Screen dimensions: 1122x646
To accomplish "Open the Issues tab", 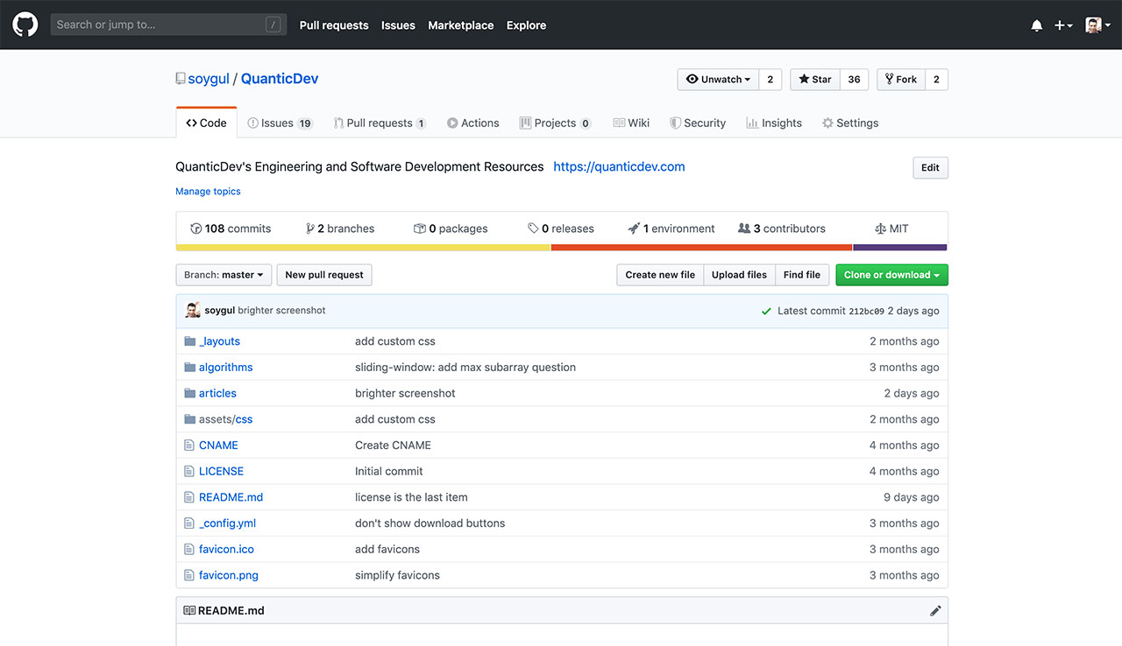I will coord(280,123).
